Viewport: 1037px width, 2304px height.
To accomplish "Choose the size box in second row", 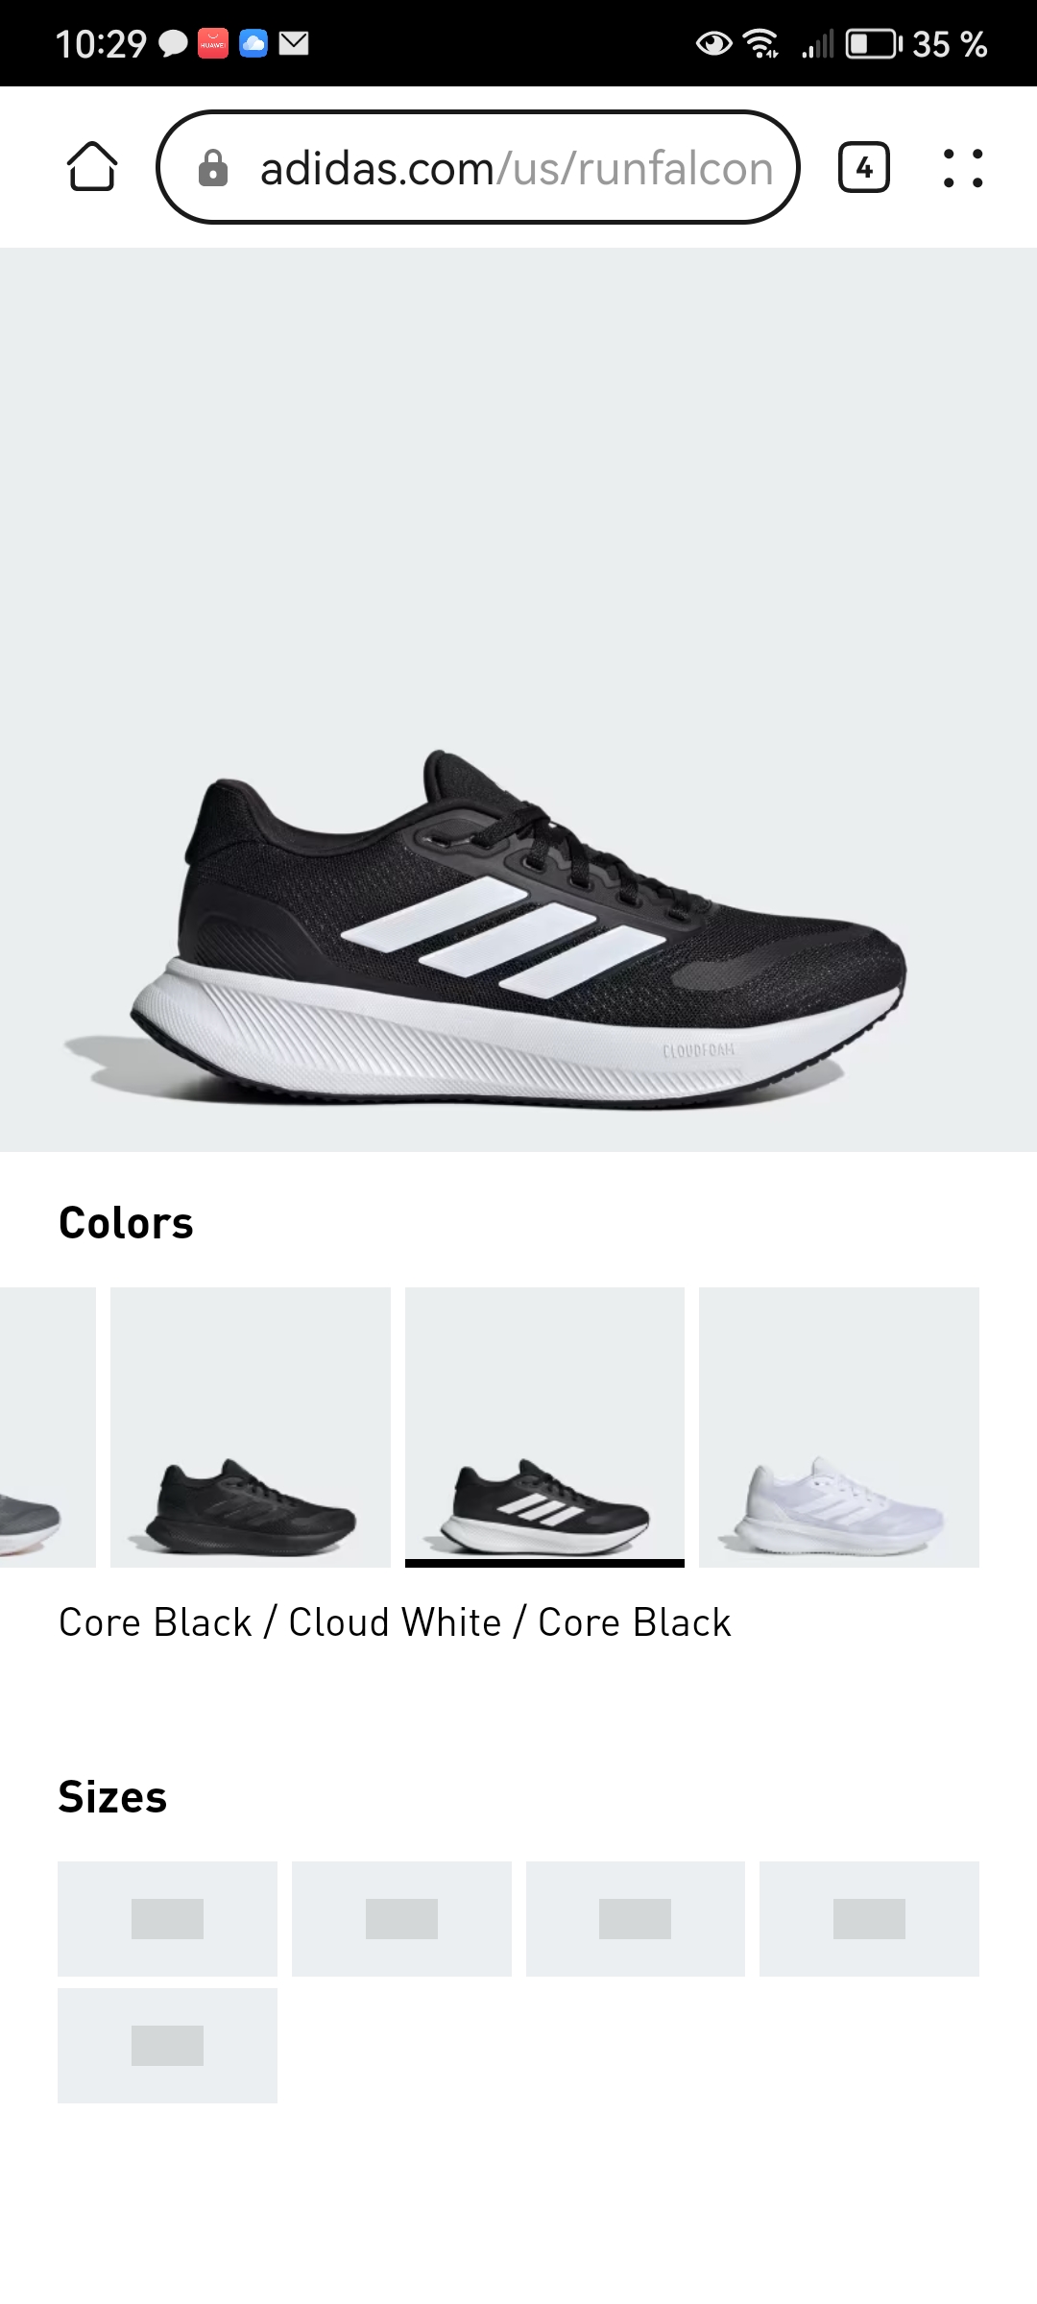I will click(x=167, y=2045).
